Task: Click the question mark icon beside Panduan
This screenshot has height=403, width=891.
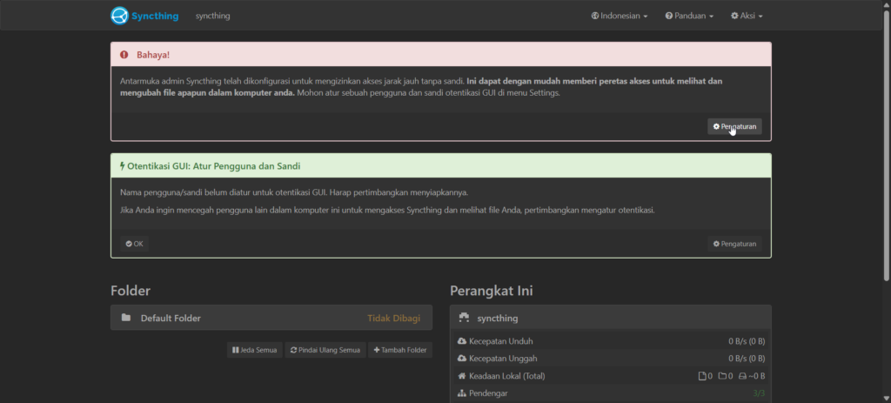Action: (x=669, y=16)
